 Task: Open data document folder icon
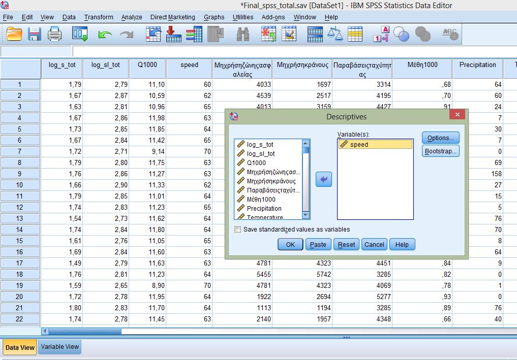point(14,34)
